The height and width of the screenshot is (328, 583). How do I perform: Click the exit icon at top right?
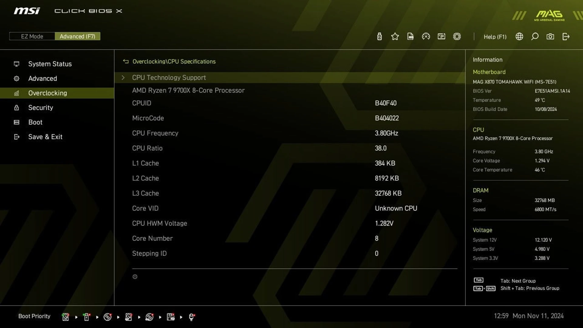[566, 36]
